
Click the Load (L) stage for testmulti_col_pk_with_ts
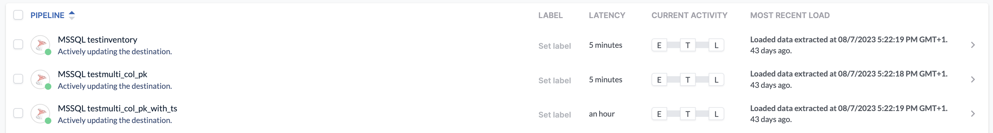click(x=716, y=114)
